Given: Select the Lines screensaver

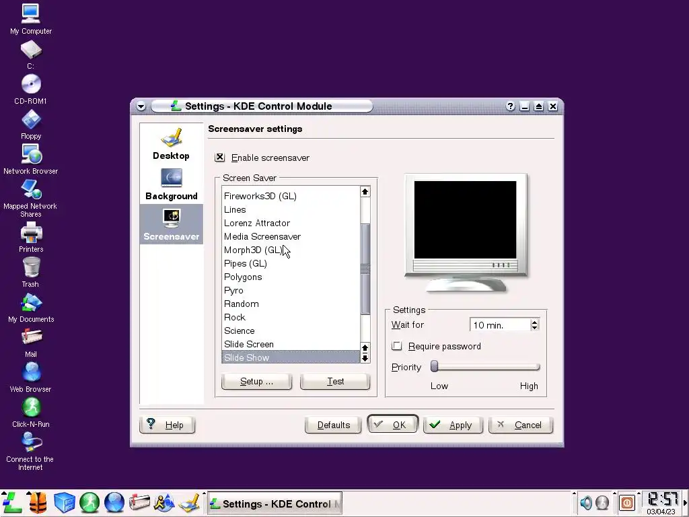Looking at the screenshot, I should pyautogui.click(x=291, y=209).
